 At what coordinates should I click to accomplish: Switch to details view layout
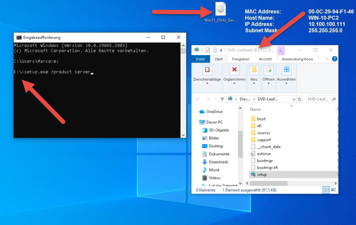[x=326, y=190]
